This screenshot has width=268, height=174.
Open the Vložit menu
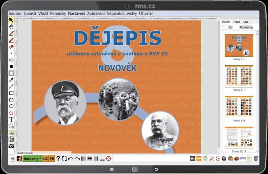pos(43,13)
